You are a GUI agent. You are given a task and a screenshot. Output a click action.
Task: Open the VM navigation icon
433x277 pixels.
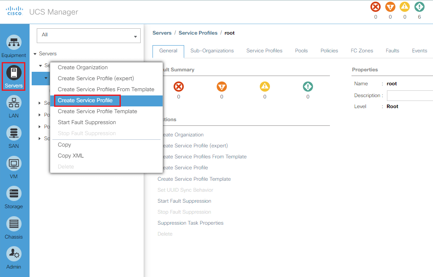[x=14, y=163]
